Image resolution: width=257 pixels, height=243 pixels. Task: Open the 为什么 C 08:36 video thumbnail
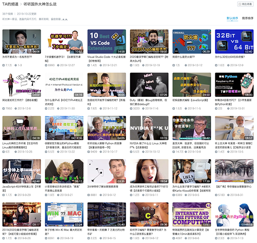coord(149,214)
